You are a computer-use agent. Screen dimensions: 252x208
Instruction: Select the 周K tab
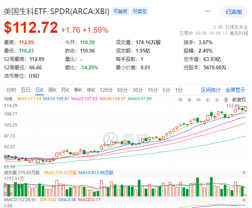(x=52, y=90)
